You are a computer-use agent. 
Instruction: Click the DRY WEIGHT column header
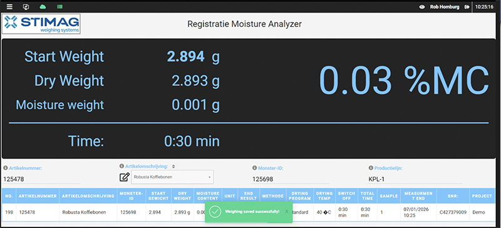tap(182, 195)
